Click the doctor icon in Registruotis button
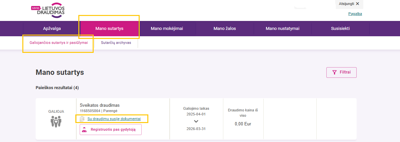Screen dimensions: 400x142 [85, 130]
